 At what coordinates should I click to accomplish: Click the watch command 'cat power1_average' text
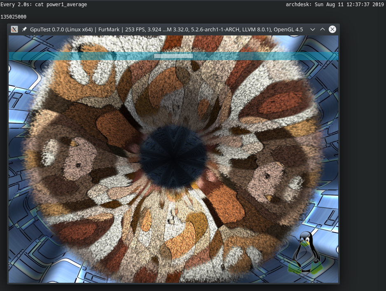[61, 5]
